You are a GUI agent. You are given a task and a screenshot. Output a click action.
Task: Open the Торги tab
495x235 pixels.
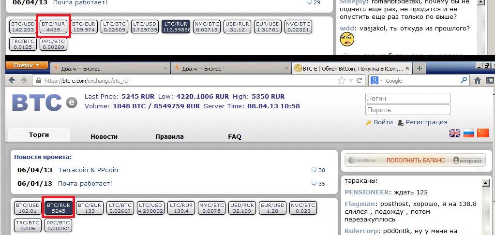(39, 135)
